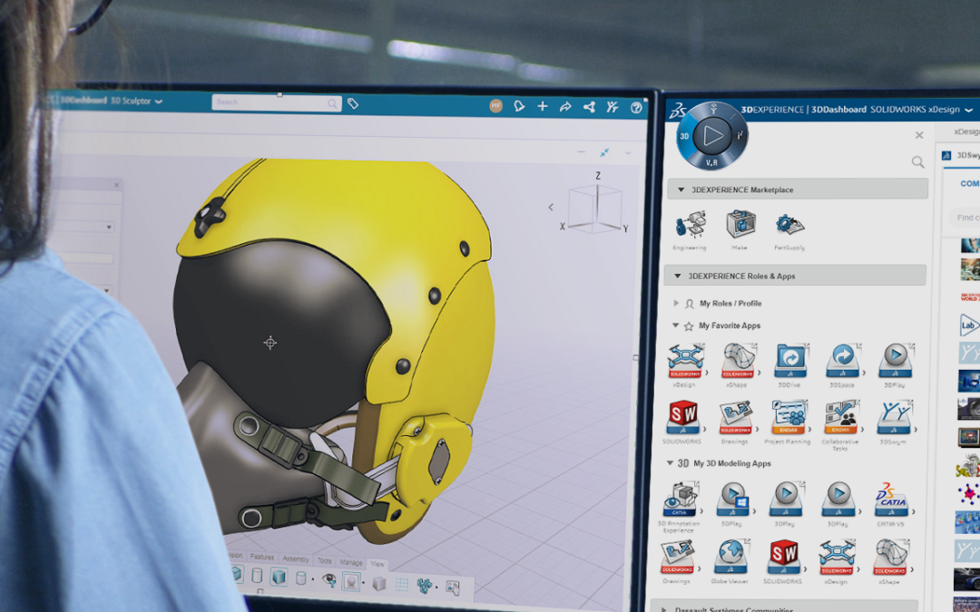Launch xShape in My Favorite Apps
This screenshot has height=612, width=980.
738,361
